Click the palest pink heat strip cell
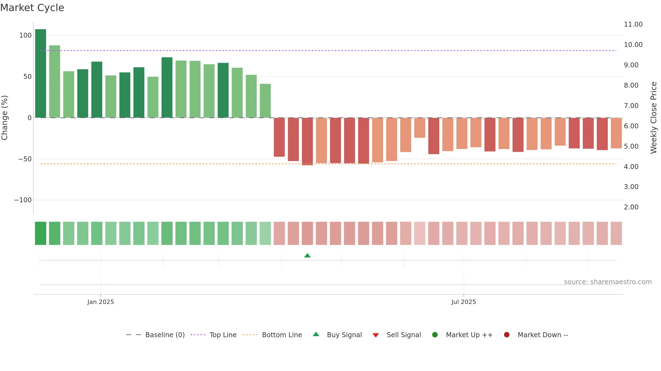 (420, 233)
